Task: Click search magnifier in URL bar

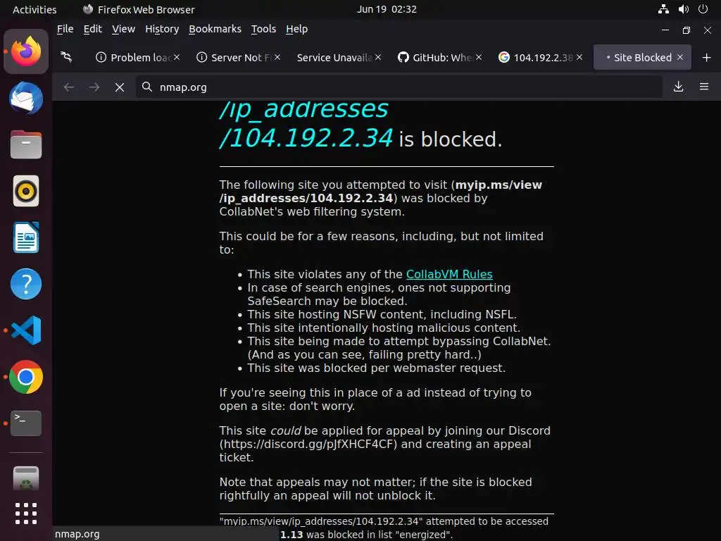Action: 147,87
